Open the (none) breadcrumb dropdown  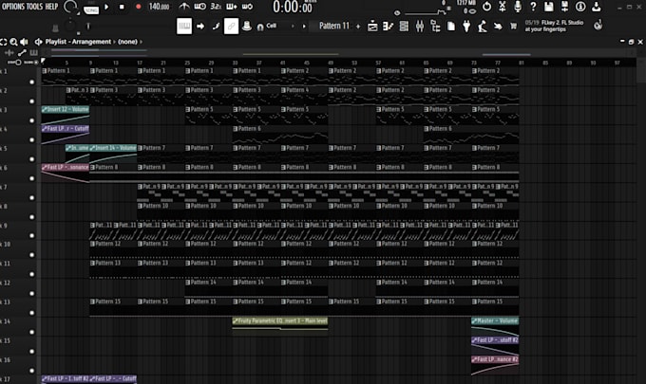tap(127, 42)
